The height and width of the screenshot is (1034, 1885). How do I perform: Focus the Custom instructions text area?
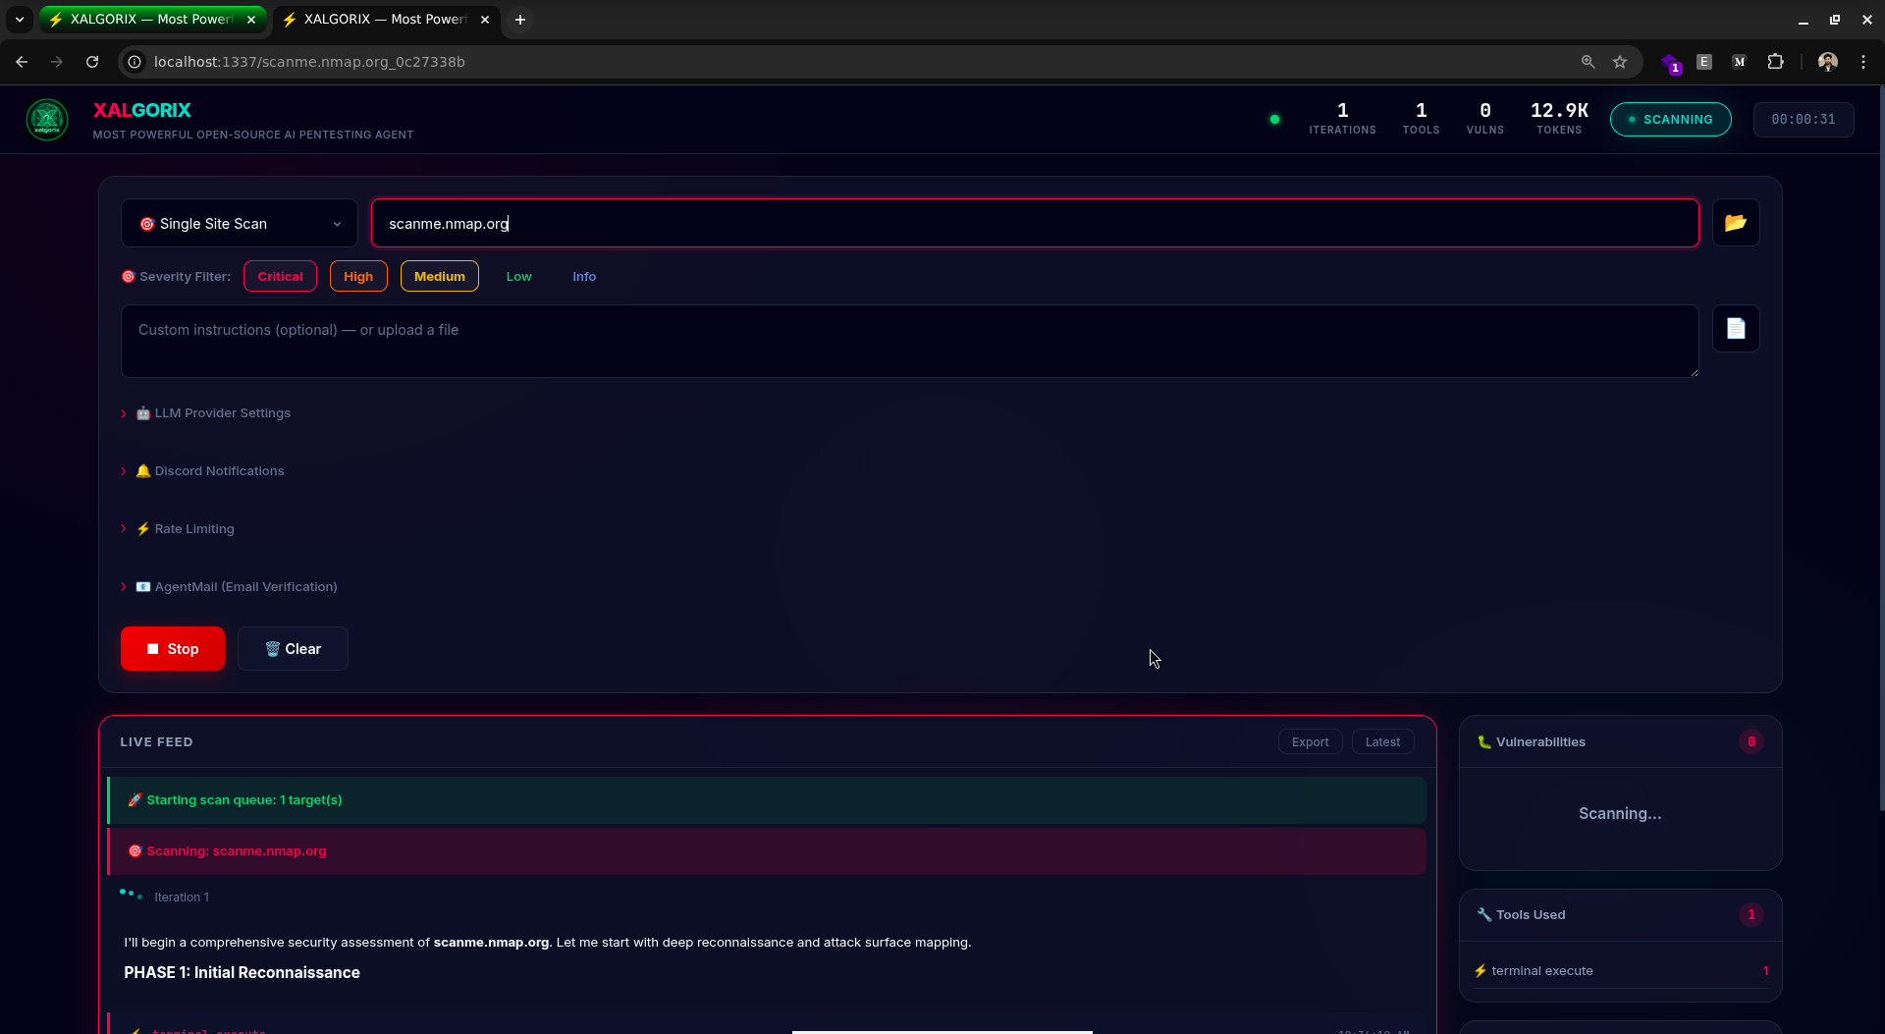tap(909, 341)
